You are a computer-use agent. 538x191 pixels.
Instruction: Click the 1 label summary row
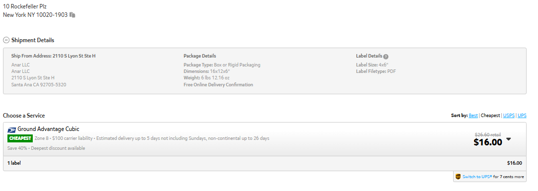click(265, 163)
